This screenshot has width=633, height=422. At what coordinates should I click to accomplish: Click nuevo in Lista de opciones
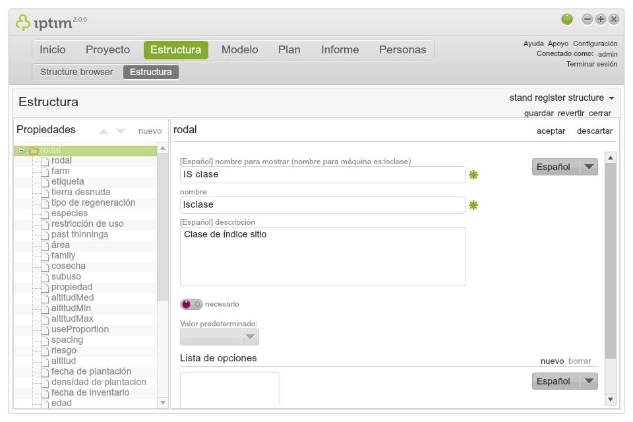click(554, 361)
